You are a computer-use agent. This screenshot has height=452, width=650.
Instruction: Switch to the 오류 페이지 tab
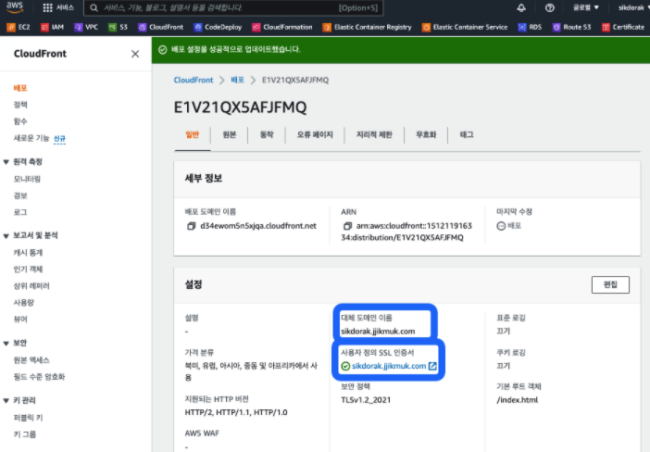tap(315, 135)
